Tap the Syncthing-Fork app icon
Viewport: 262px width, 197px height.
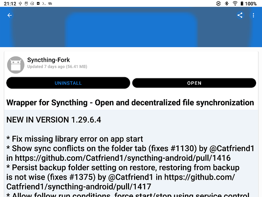tap(16, 65)
